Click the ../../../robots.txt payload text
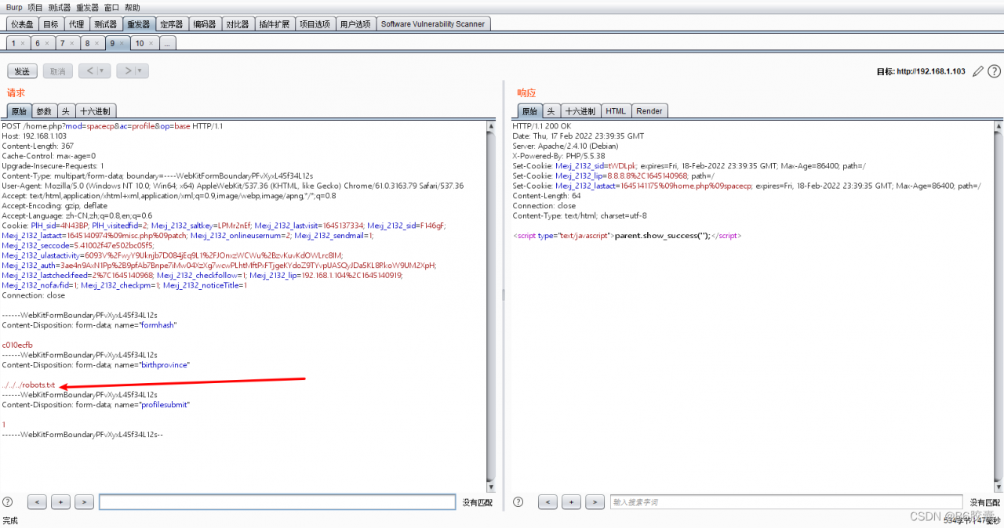The image size is (1004, 528). pos(29,385)
